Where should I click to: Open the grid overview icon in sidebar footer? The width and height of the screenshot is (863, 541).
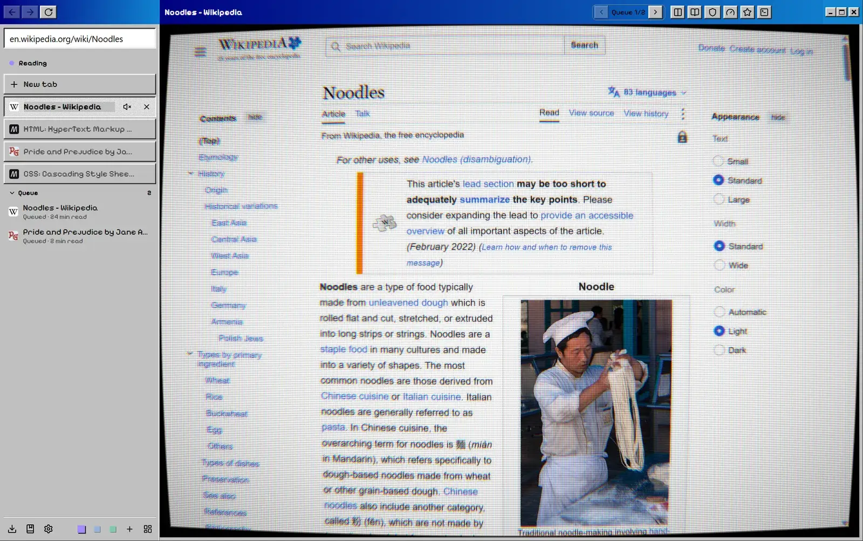click(x=148, y=529)
